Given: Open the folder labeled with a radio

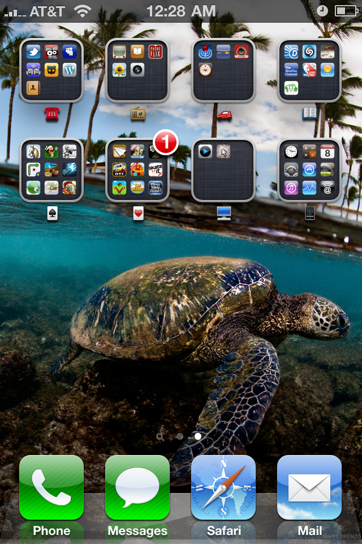Looking at the screenshot, I should coord(137,70).
